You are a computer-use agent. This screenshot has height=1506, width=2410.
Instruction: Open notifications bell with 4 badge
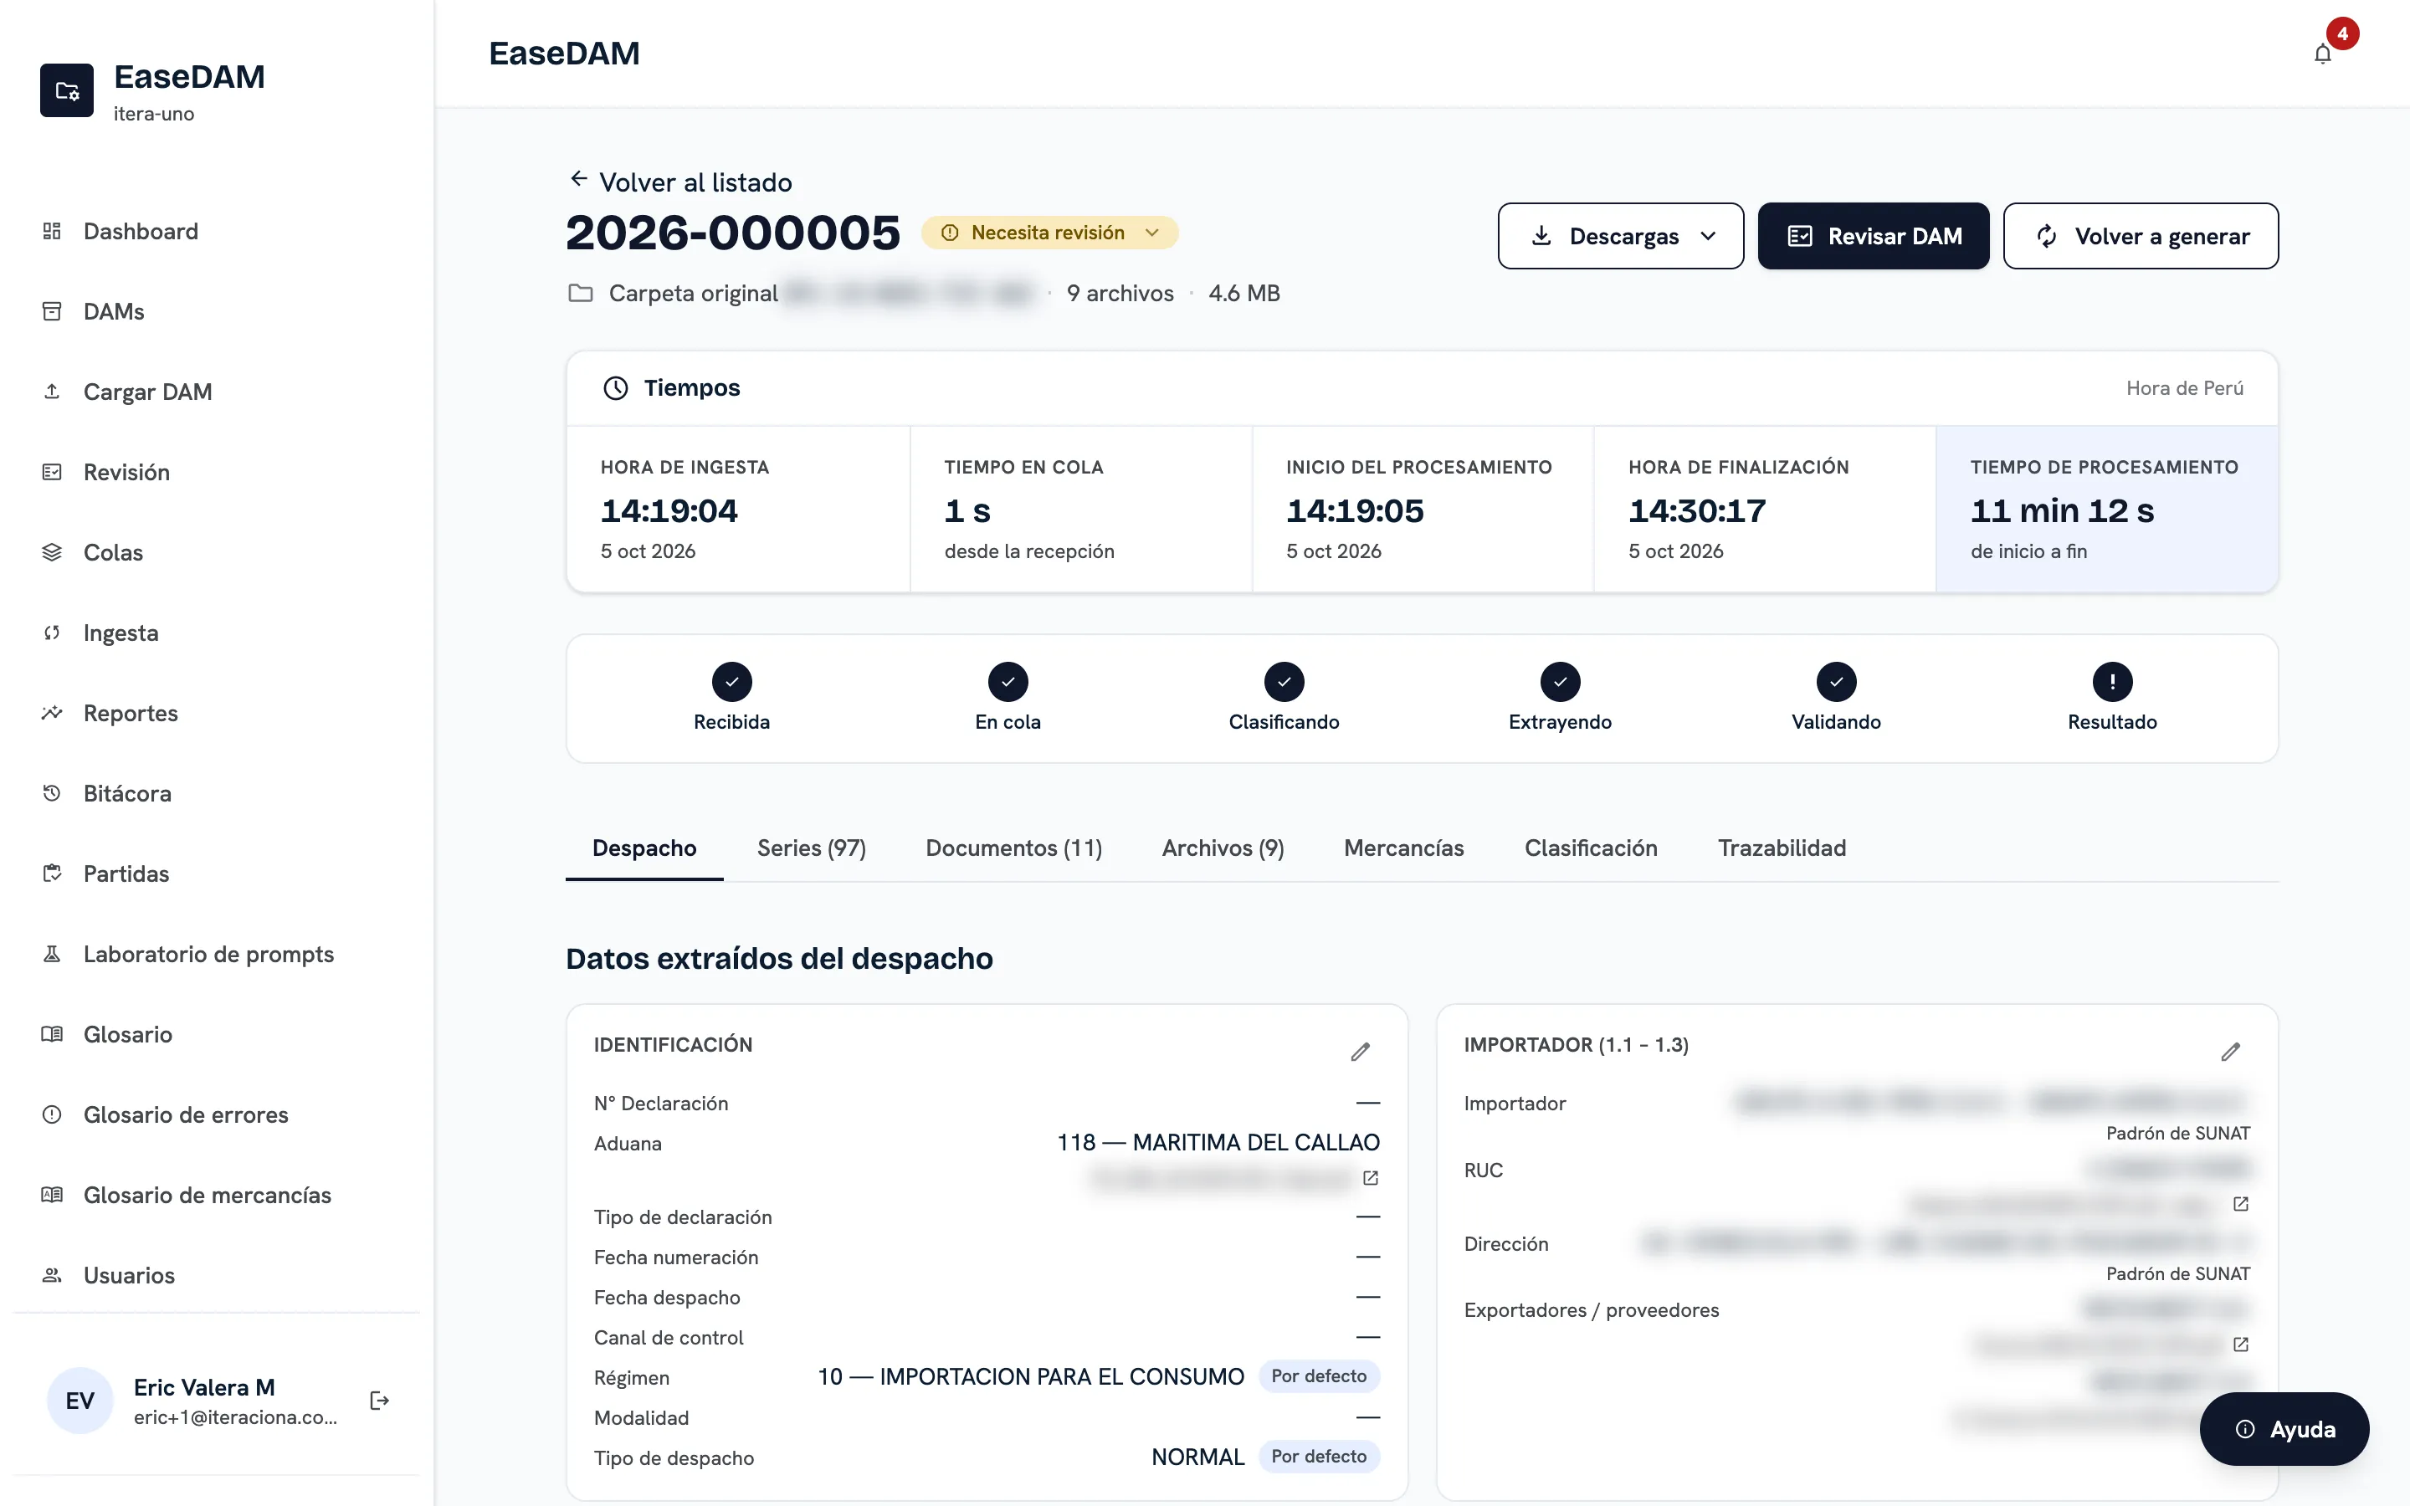pos(2322,54)
